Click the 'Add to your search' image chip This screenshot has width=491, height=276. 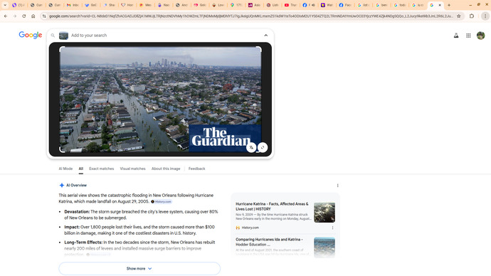pyautogui.click(x=63, y=36)
